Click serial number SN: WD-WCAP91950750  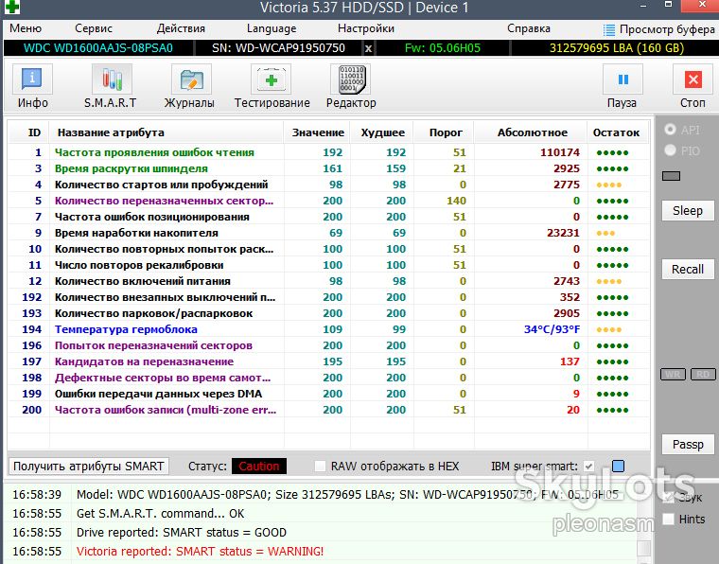[x=278, y=48]
